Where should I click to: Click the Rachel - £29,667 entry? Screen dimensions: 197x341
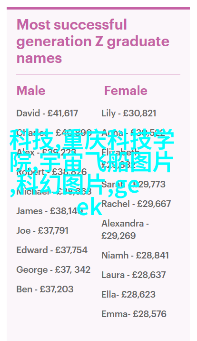(x=136, y=204)
